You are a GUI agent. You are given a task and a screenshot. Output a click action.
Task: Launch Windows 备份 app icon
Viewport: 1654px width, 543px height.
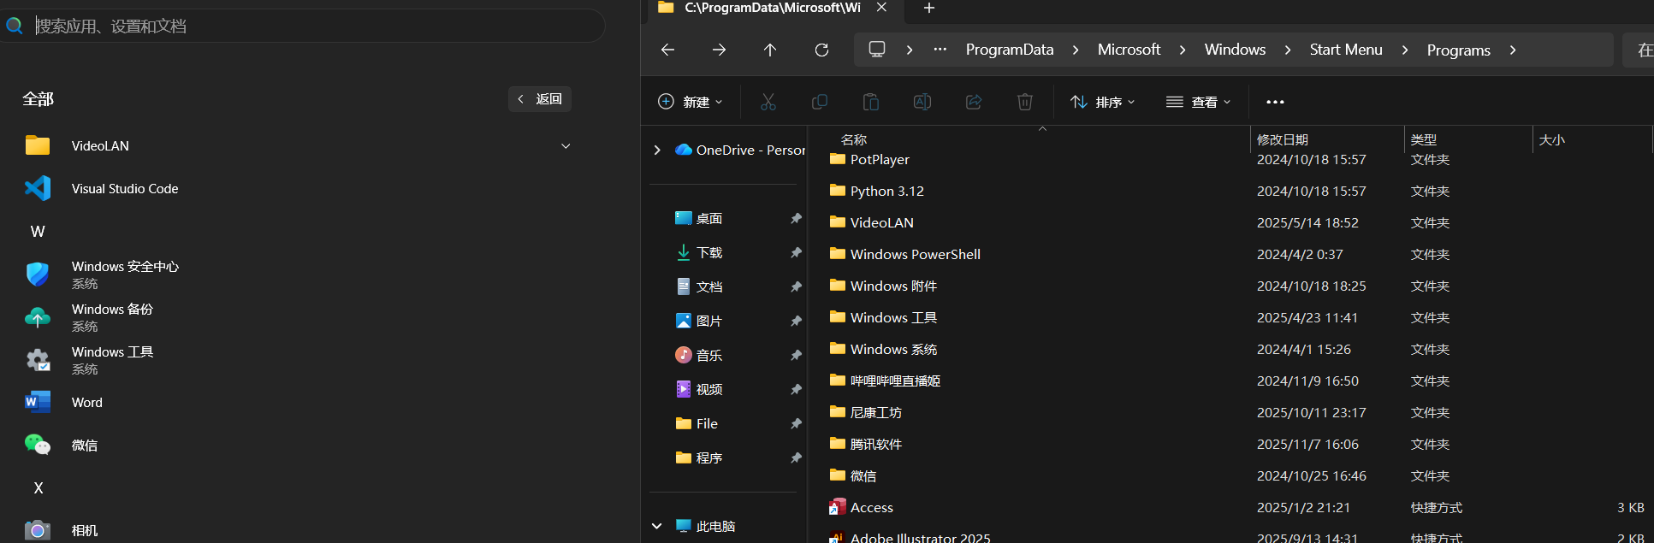(x=38, y=317)
